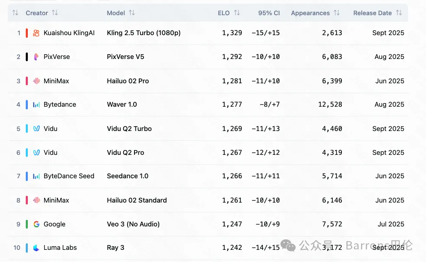The height and width of the screenshot is (262, 426).
Task: Sort table by the Model column arrows
Action: 132,13
